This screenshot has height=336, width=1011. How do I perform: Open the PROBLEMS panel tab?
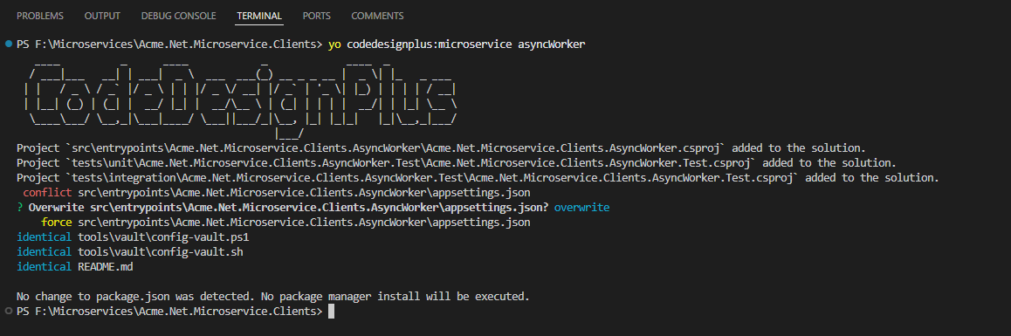pos(40,16)
